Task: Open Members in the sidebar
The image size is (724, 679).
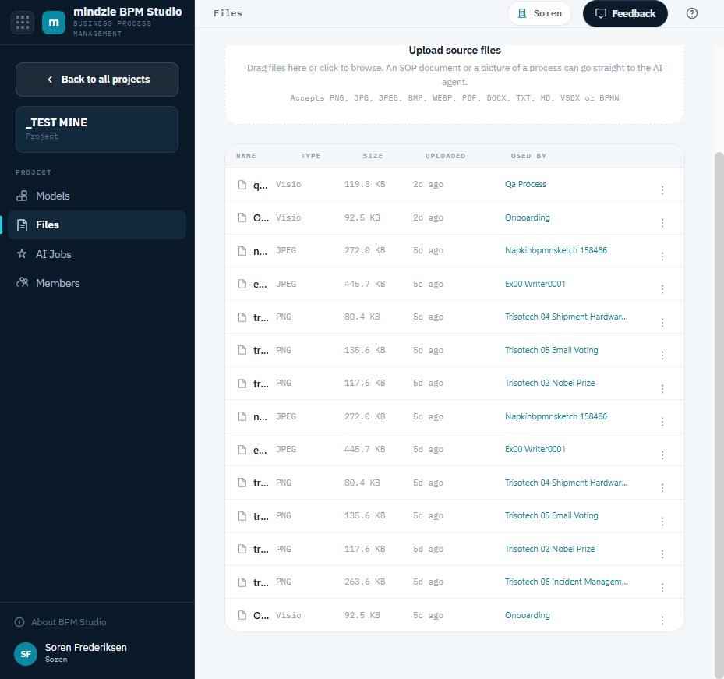Action: (x=97, y=283)
